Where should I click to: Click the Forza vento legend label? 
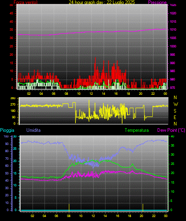pos(26,2)
